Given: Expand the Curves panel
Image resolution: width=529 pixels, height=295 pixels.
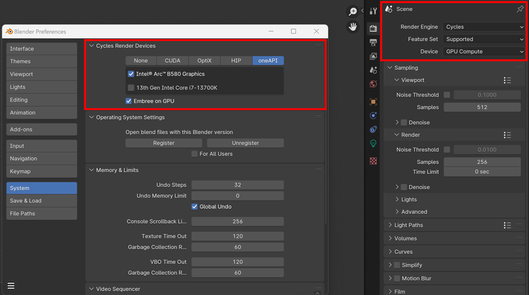Looking at the screenshot, I should coord(390,252).
